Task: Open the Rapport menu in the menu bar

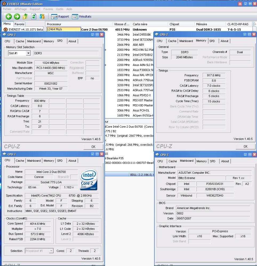Action: coord(35,9)
